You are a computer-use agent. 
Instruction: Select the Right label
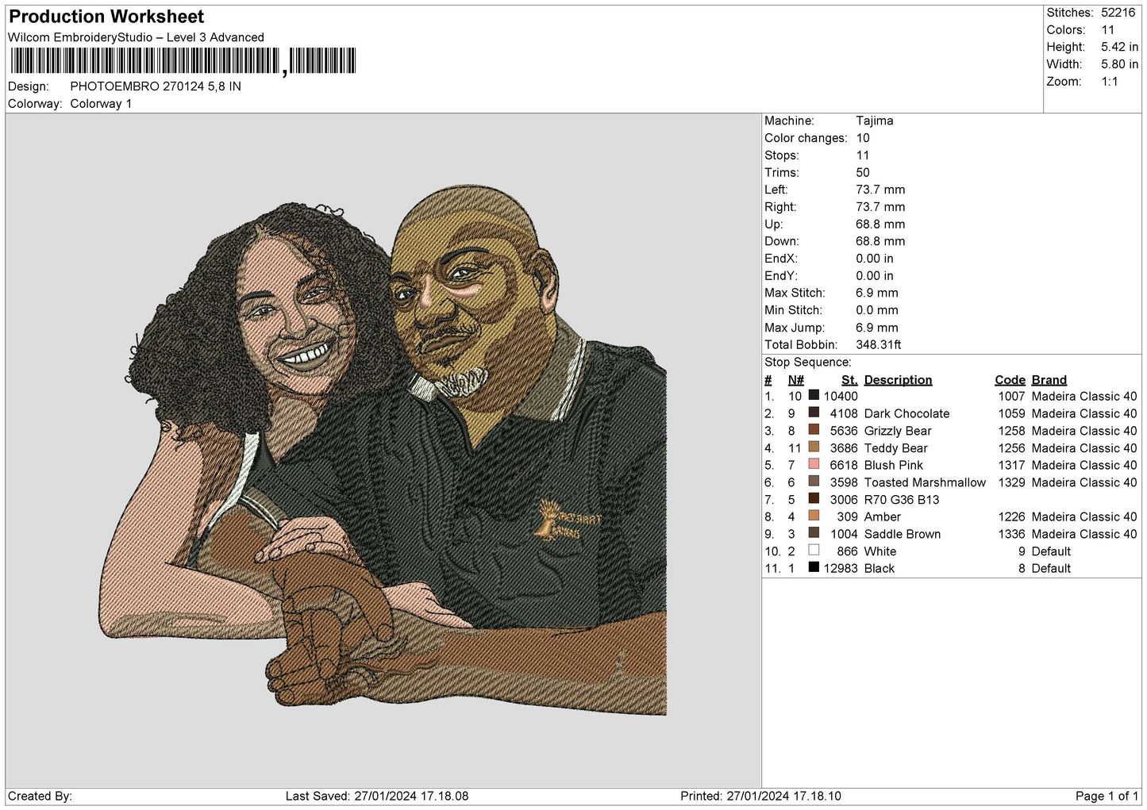780,207
